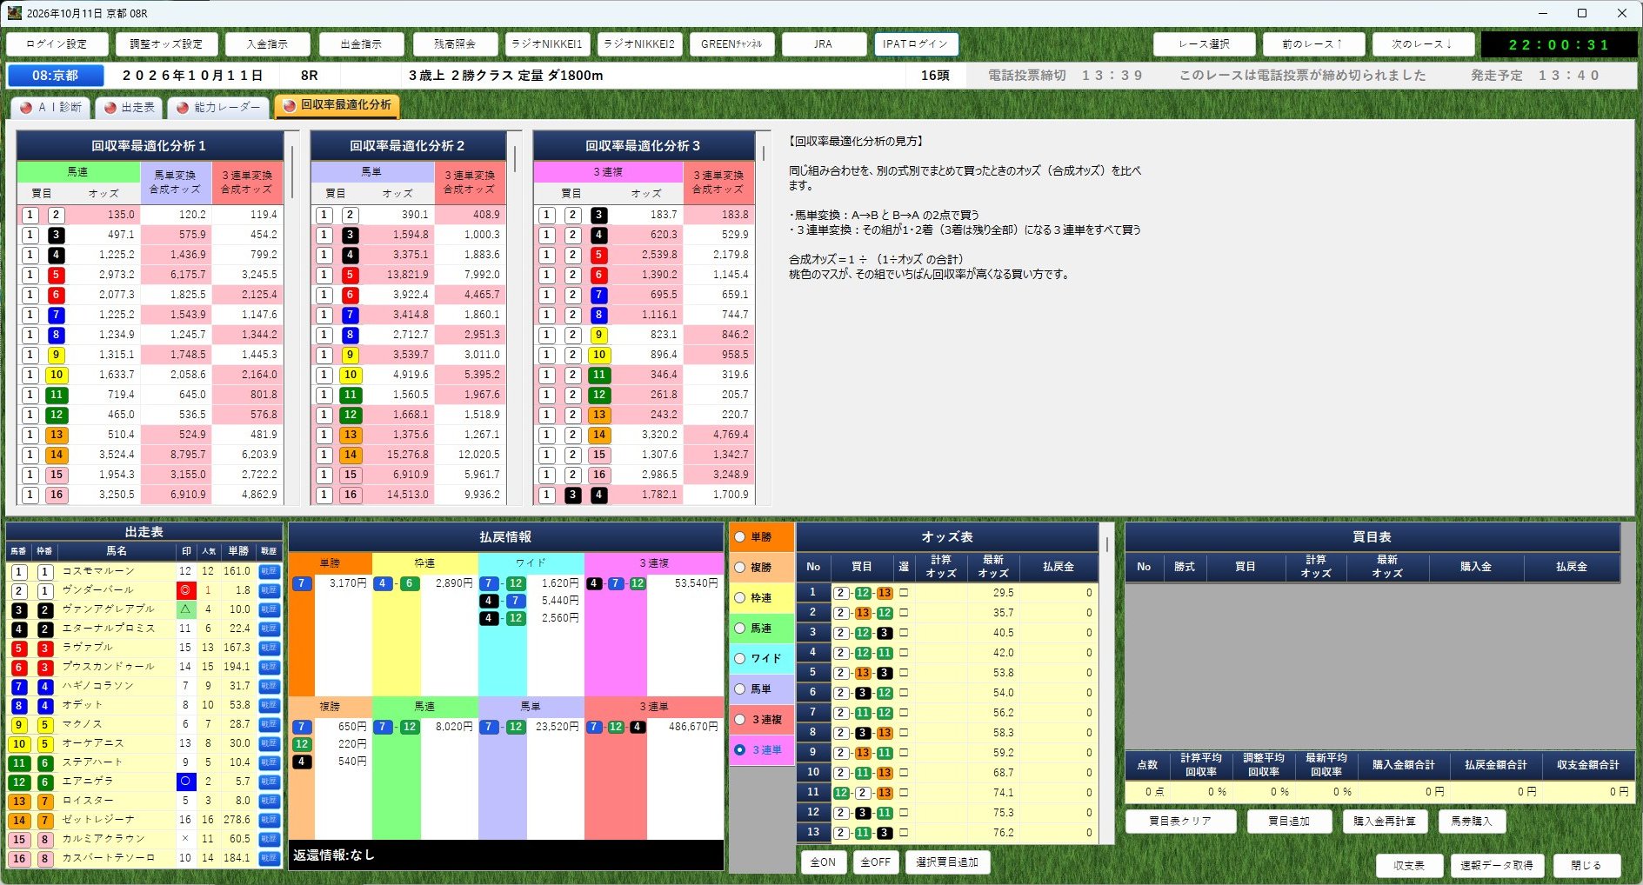
Task: Select the ワイド bet type radio
Action: [x=740, y=658]
